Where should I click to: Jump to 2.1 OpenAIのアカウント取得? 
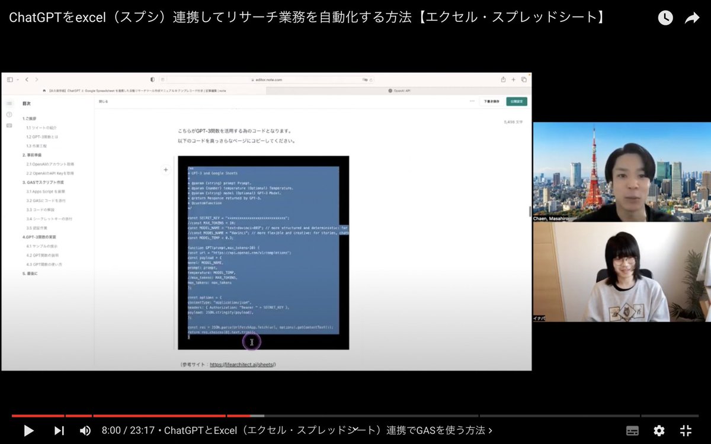(50, 164)
